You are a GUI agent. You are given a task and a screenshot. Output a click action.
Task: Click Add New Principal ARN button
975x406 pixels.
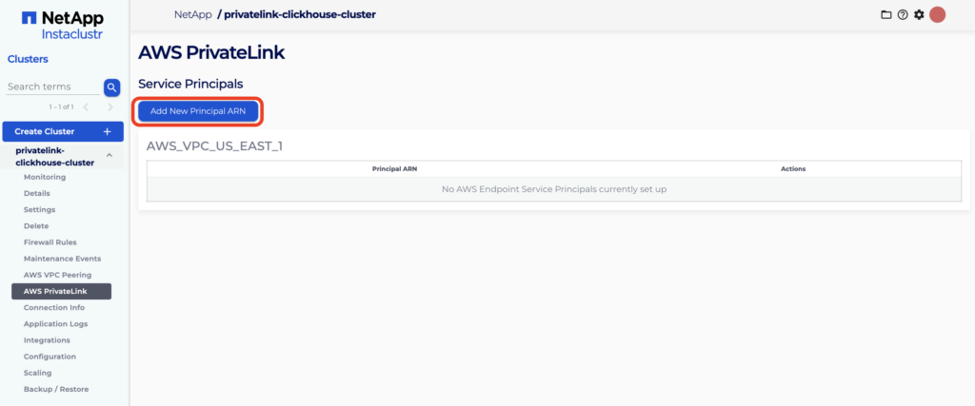[198, 111]
